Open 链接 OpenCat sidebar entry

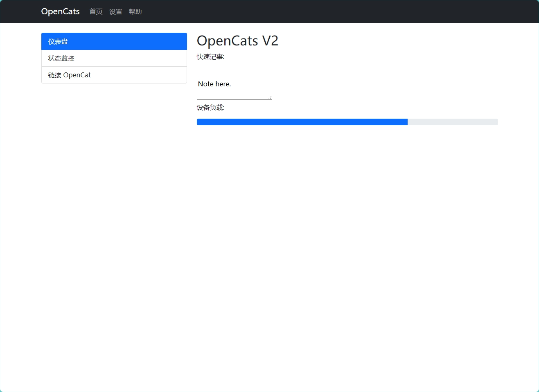(x=114, y=75)
